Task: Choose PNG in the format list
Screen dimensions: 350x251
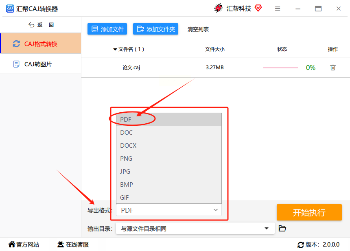Action: coord(169,158)
